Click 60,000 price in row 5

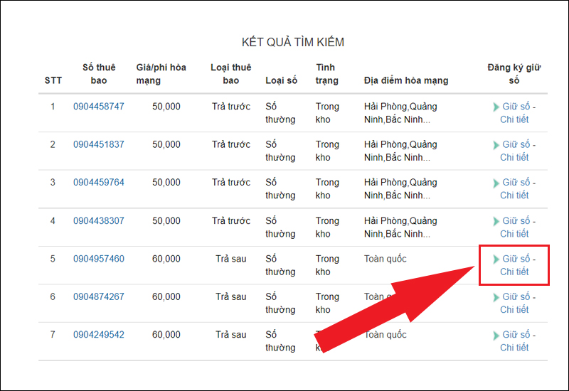coord(166,259)
